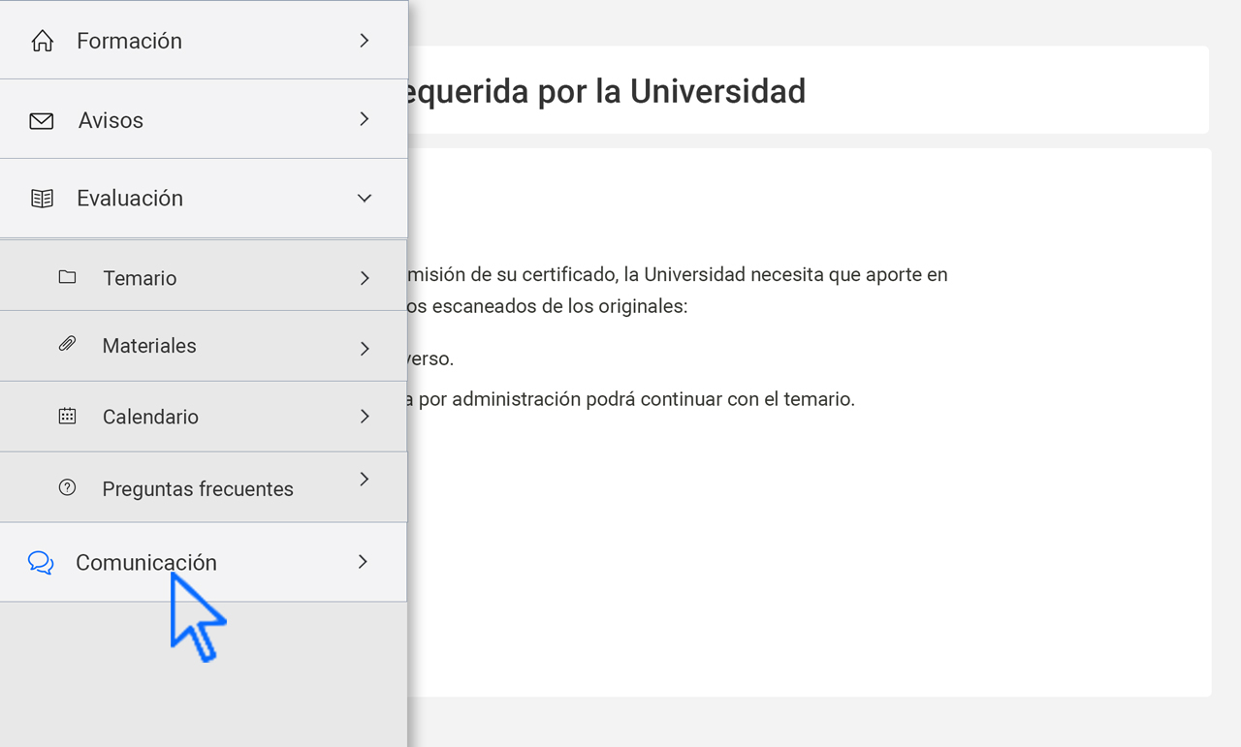
Task: Click the paperclip icon beside Materiales
Action: (67, 344)
